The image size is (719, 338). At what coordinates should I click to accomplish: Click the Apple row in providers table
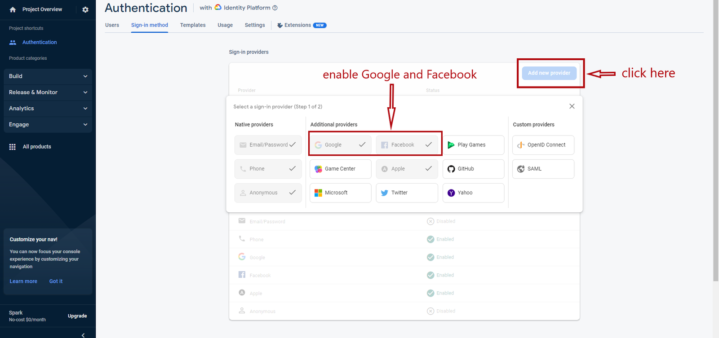click(404, 293)
